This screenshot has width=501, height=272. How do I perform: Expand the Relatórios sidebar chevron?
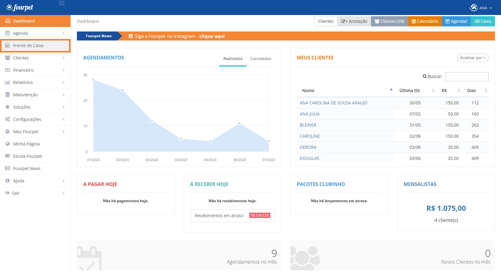click(x=64, y=82)
